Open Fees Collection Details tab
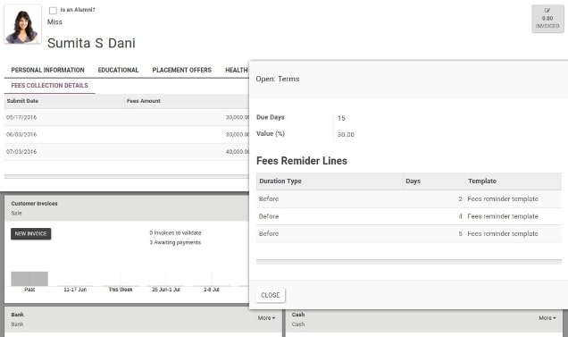The height and width of the screenshot is (337, 568). tap(50, 86)
